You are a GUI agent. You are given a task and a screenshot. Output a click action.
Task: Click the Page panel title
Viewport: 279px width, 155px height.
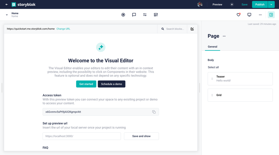[x=213, y=36]
